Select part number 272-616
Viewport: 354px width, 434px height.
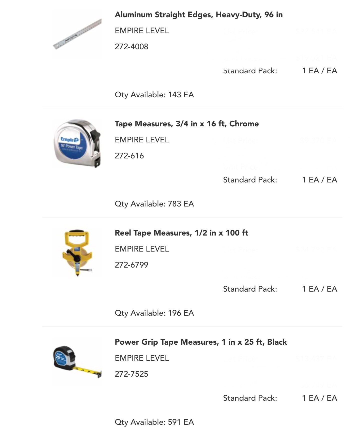click(129, 156)
